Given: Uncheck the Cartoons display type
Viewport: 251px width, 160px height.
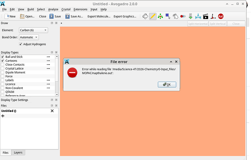Looking at the screenshot, I should click(x=3, y=61).
